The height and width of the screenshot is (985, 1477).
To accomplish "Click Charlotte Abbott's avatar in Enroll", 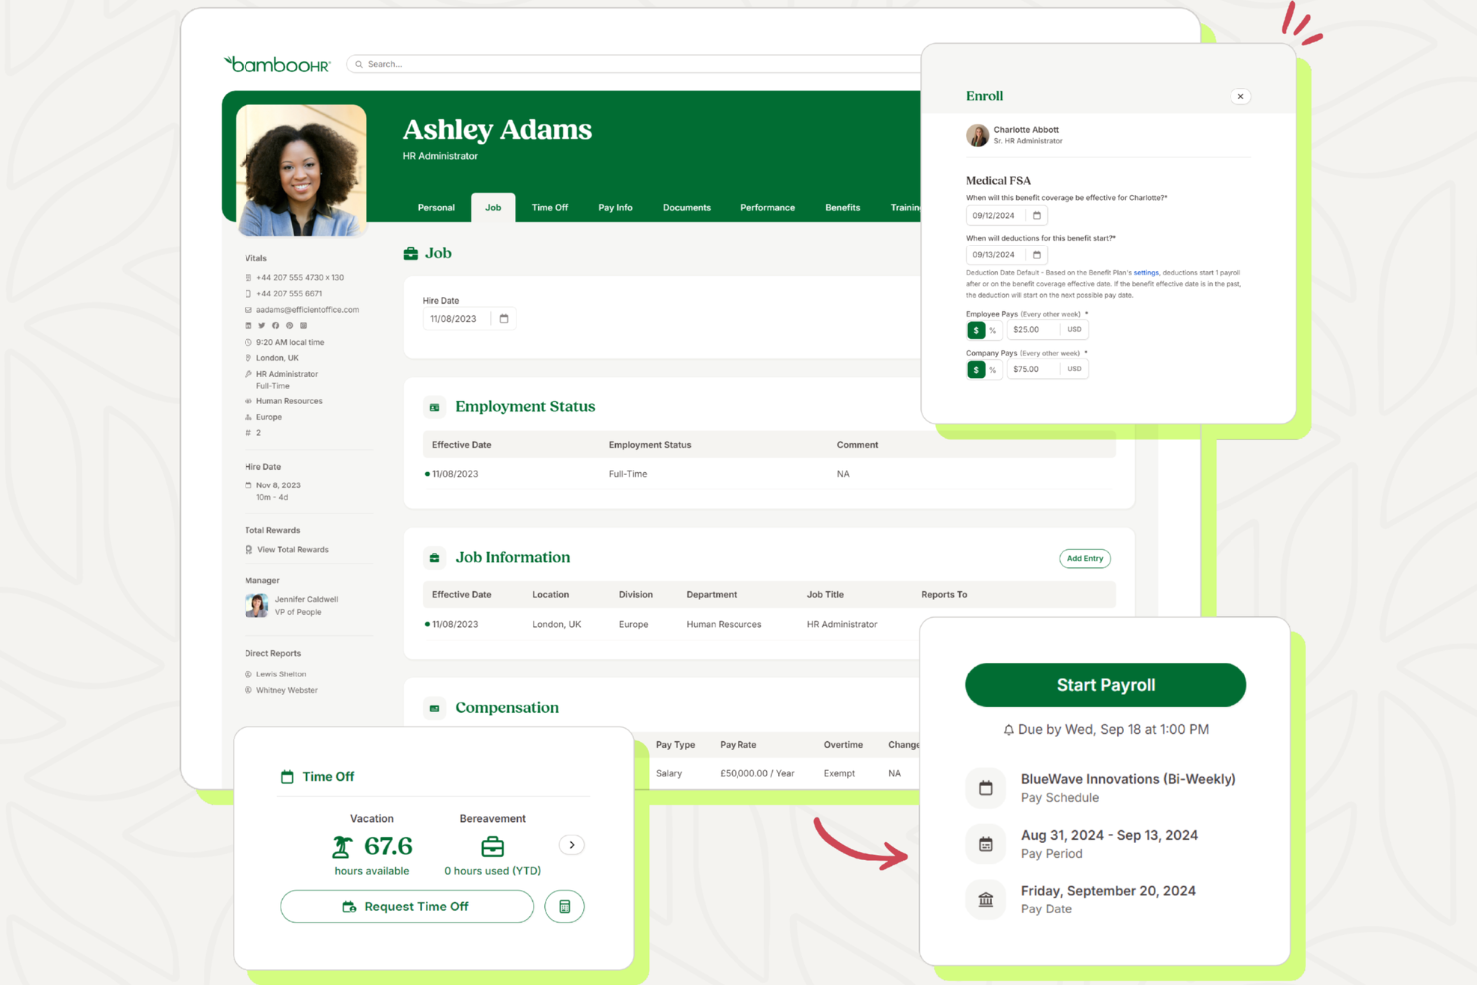I will click(x=977, y=135).
